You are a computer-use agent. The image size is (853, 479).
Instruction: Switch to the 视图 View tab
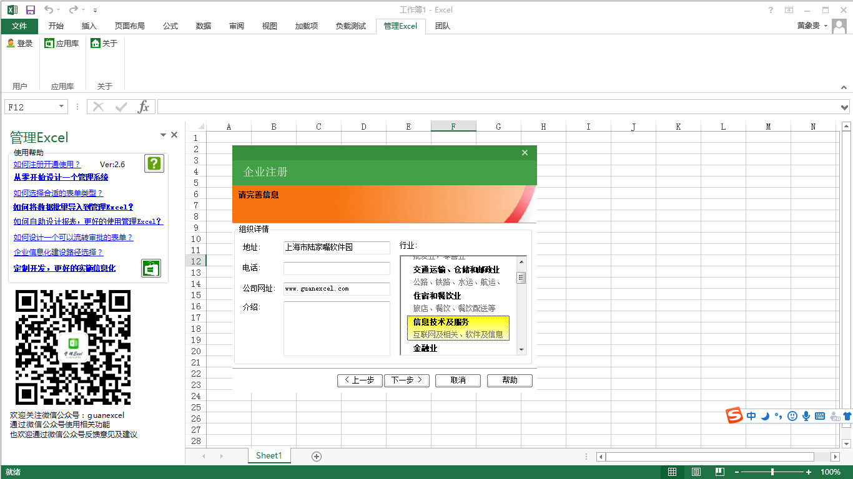[270, 26]
